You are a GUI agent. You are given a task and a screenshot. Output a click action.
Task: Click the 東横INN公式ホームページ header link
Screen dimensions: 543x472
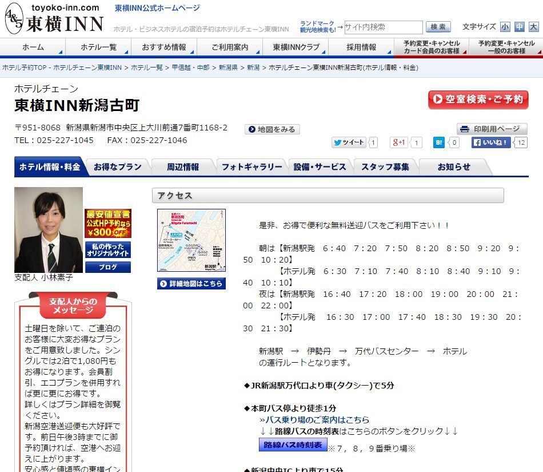pos(157,8)
